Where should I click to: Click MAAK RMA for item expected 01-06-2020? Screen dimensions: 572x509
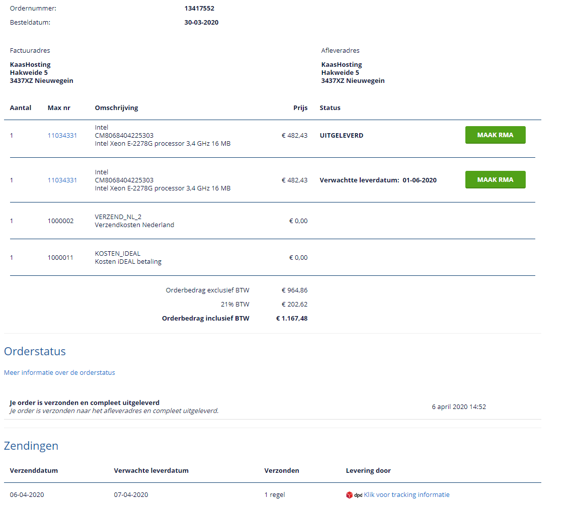point(495,180)
